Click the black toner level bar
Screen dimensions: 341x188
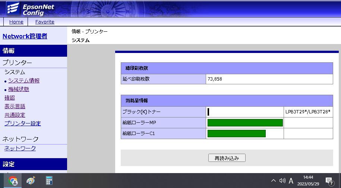coord(208,112)
